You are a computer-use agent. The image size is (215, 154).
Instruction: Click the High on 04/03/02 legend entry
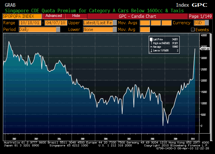click(164, 43)
